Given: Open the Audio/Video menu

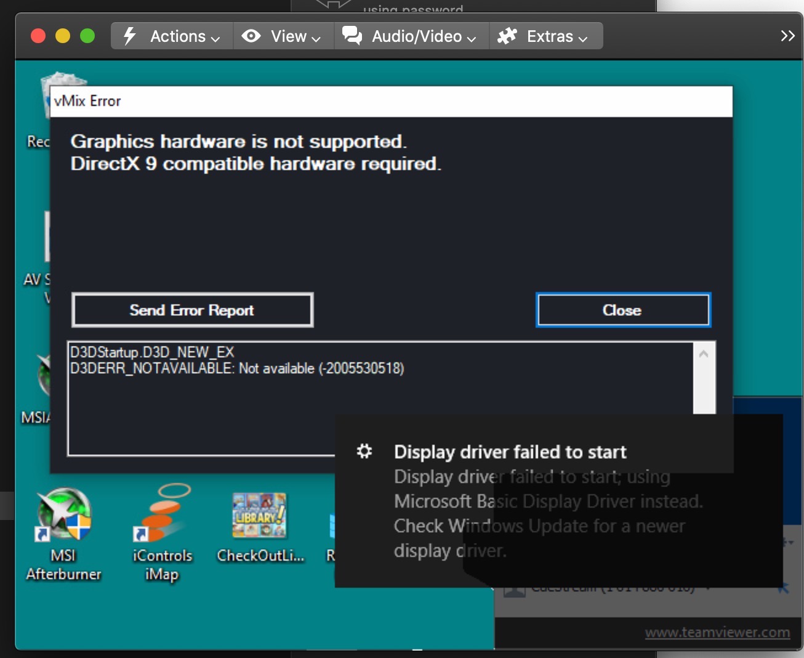Looking at the screenshot, I should 411,36.
